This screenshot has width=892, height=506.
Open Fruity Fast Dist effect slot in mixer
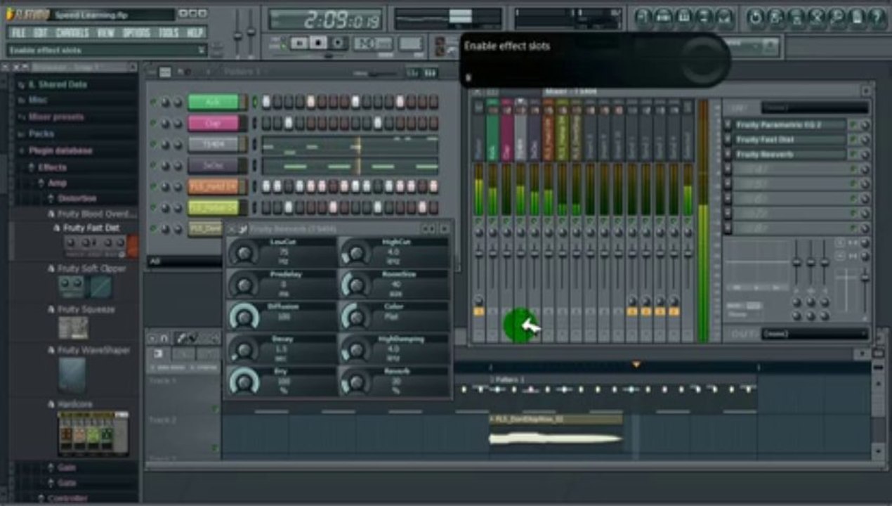click(x=789, y=139)
